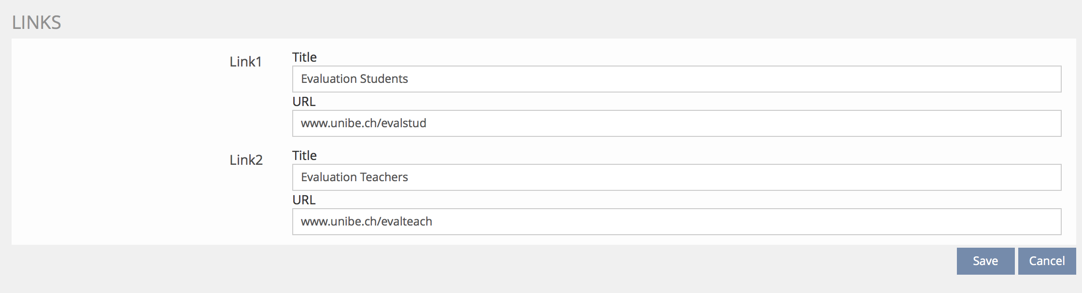Click the Title label under Link1

pos(304,57)
